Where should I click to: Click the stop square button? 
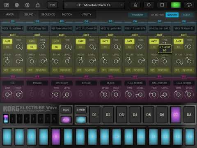(162, 5)
